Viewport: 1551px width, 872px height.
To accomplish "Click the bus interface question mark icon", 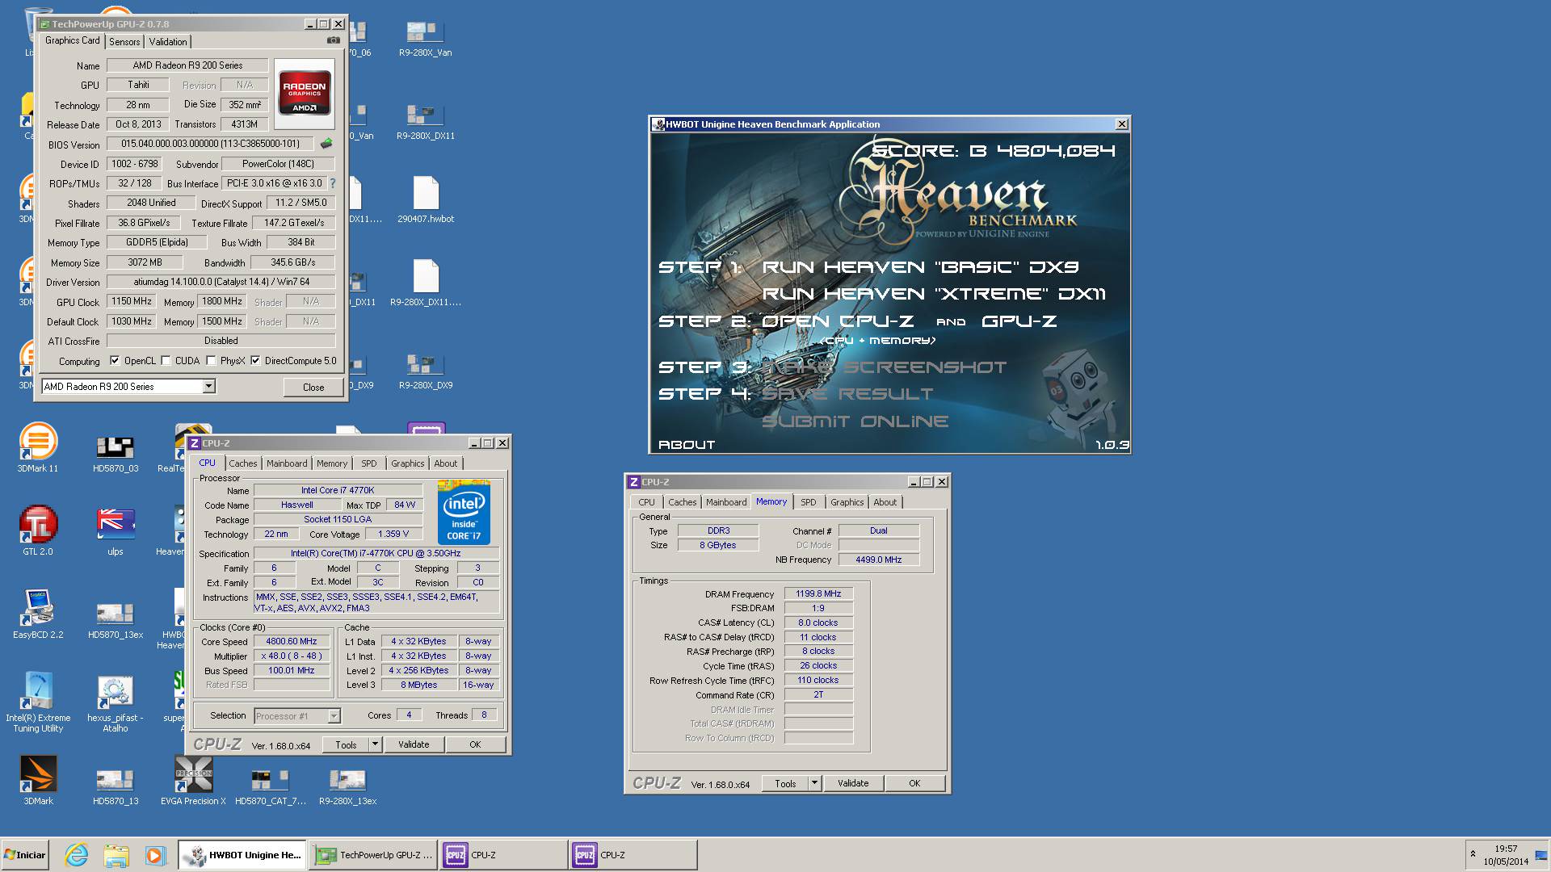I will pyautogui.click(x=332, y=183).
